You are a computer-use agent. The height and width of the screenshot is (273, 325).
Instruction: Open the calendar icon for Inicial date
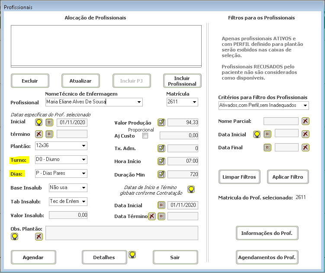[x=49, y=122]
